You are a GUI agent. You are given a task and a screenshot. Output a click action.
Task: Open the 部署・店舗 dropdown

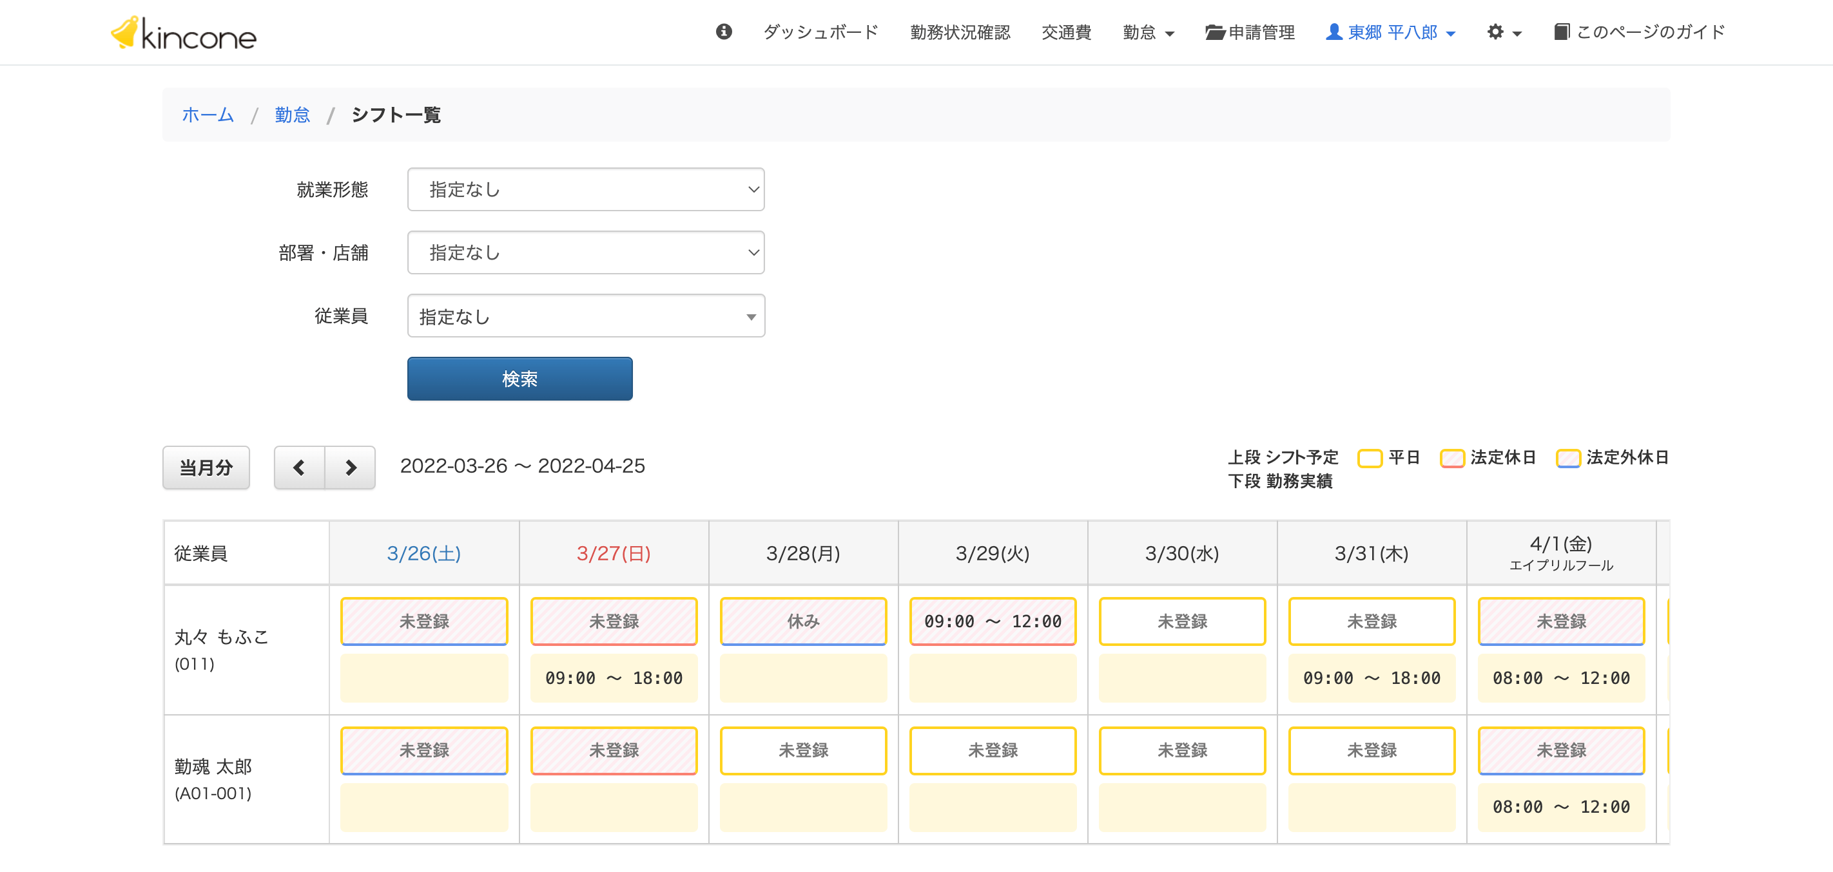tap(585, 252)
